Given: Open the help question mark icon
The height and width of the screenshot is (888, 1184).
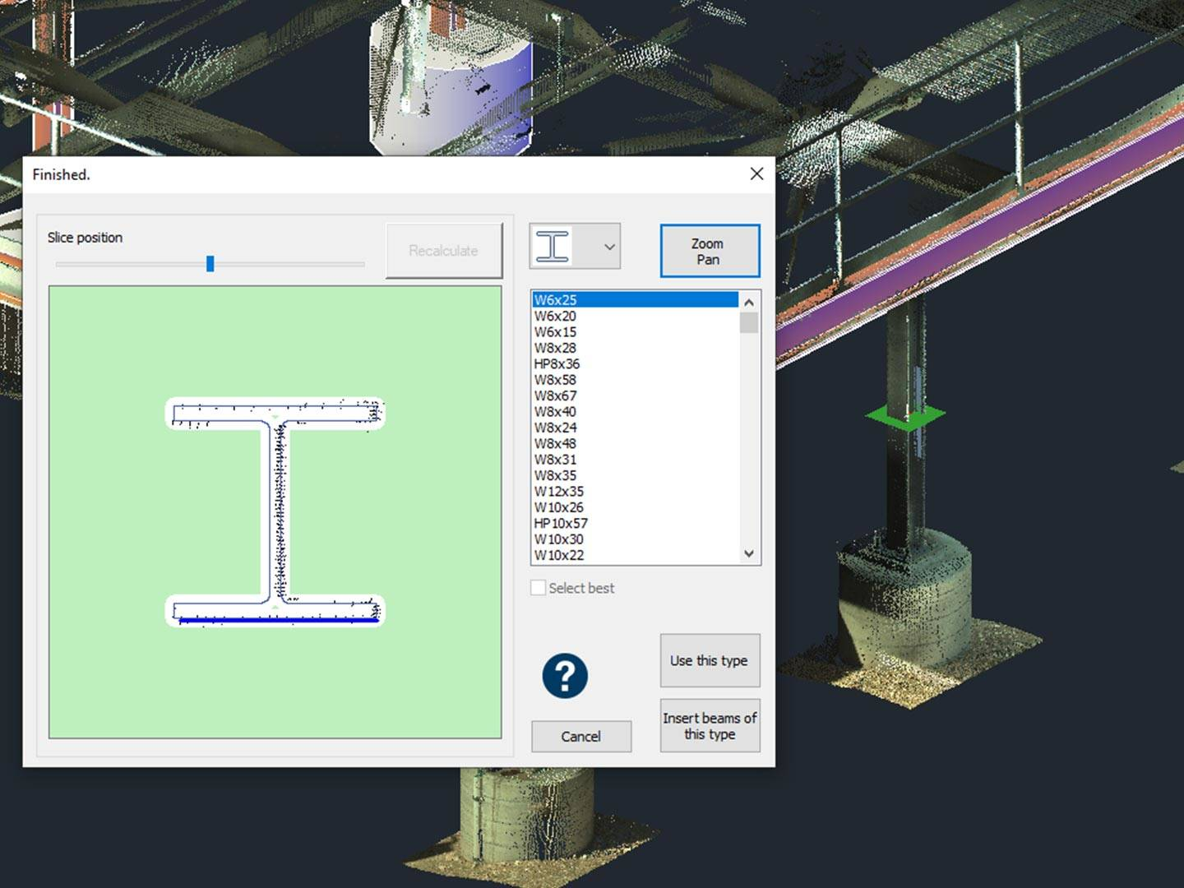Looking at the screenshot, I should pyautogui.click(x=565, y=676).
